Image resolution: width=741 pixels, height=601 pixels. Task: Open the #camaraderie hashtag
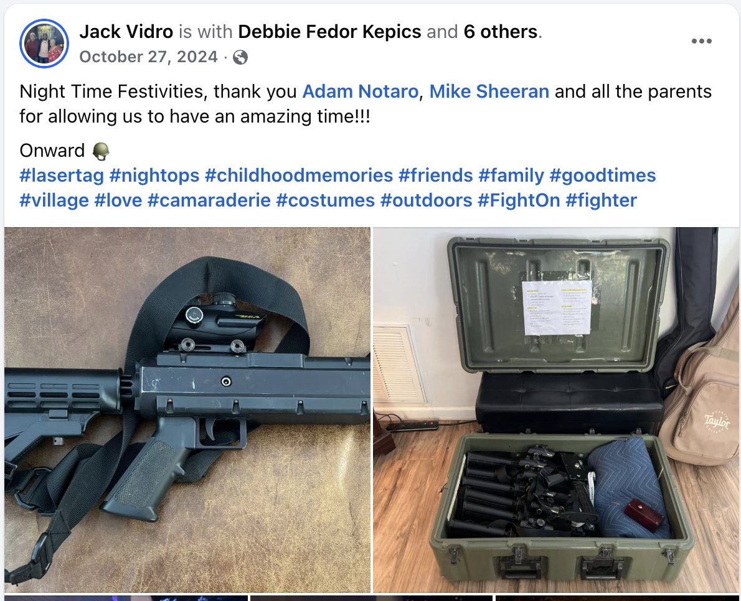tap(209, 200)
